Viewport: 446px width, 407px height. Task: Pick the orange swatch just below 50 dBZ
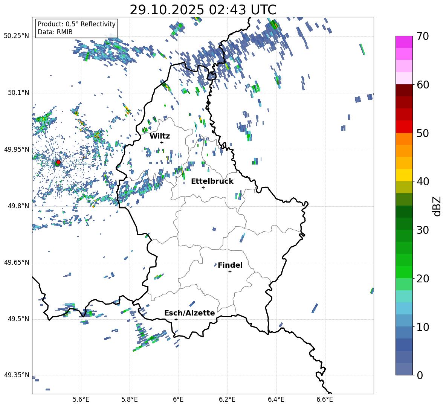tap(404, 139)
